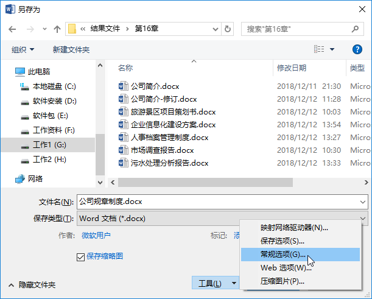
Task: Collapse with 隐藏文件夹 chevron
Action: (x=11, y=285)
